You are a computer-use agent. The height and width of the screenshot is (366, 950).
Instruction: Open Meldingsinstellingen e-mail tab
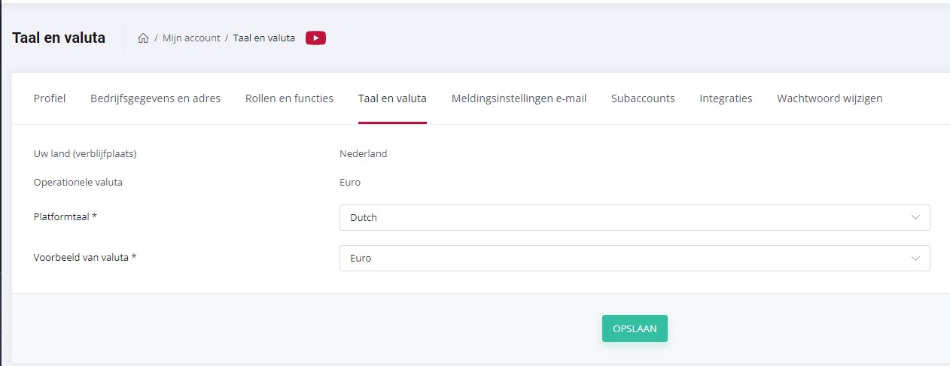[x=519, y=98]
